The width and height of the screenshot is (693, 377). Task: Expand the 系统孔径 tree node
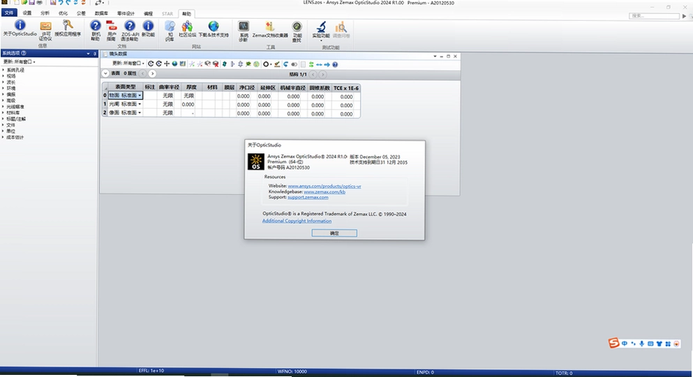[x=3, y=70]
